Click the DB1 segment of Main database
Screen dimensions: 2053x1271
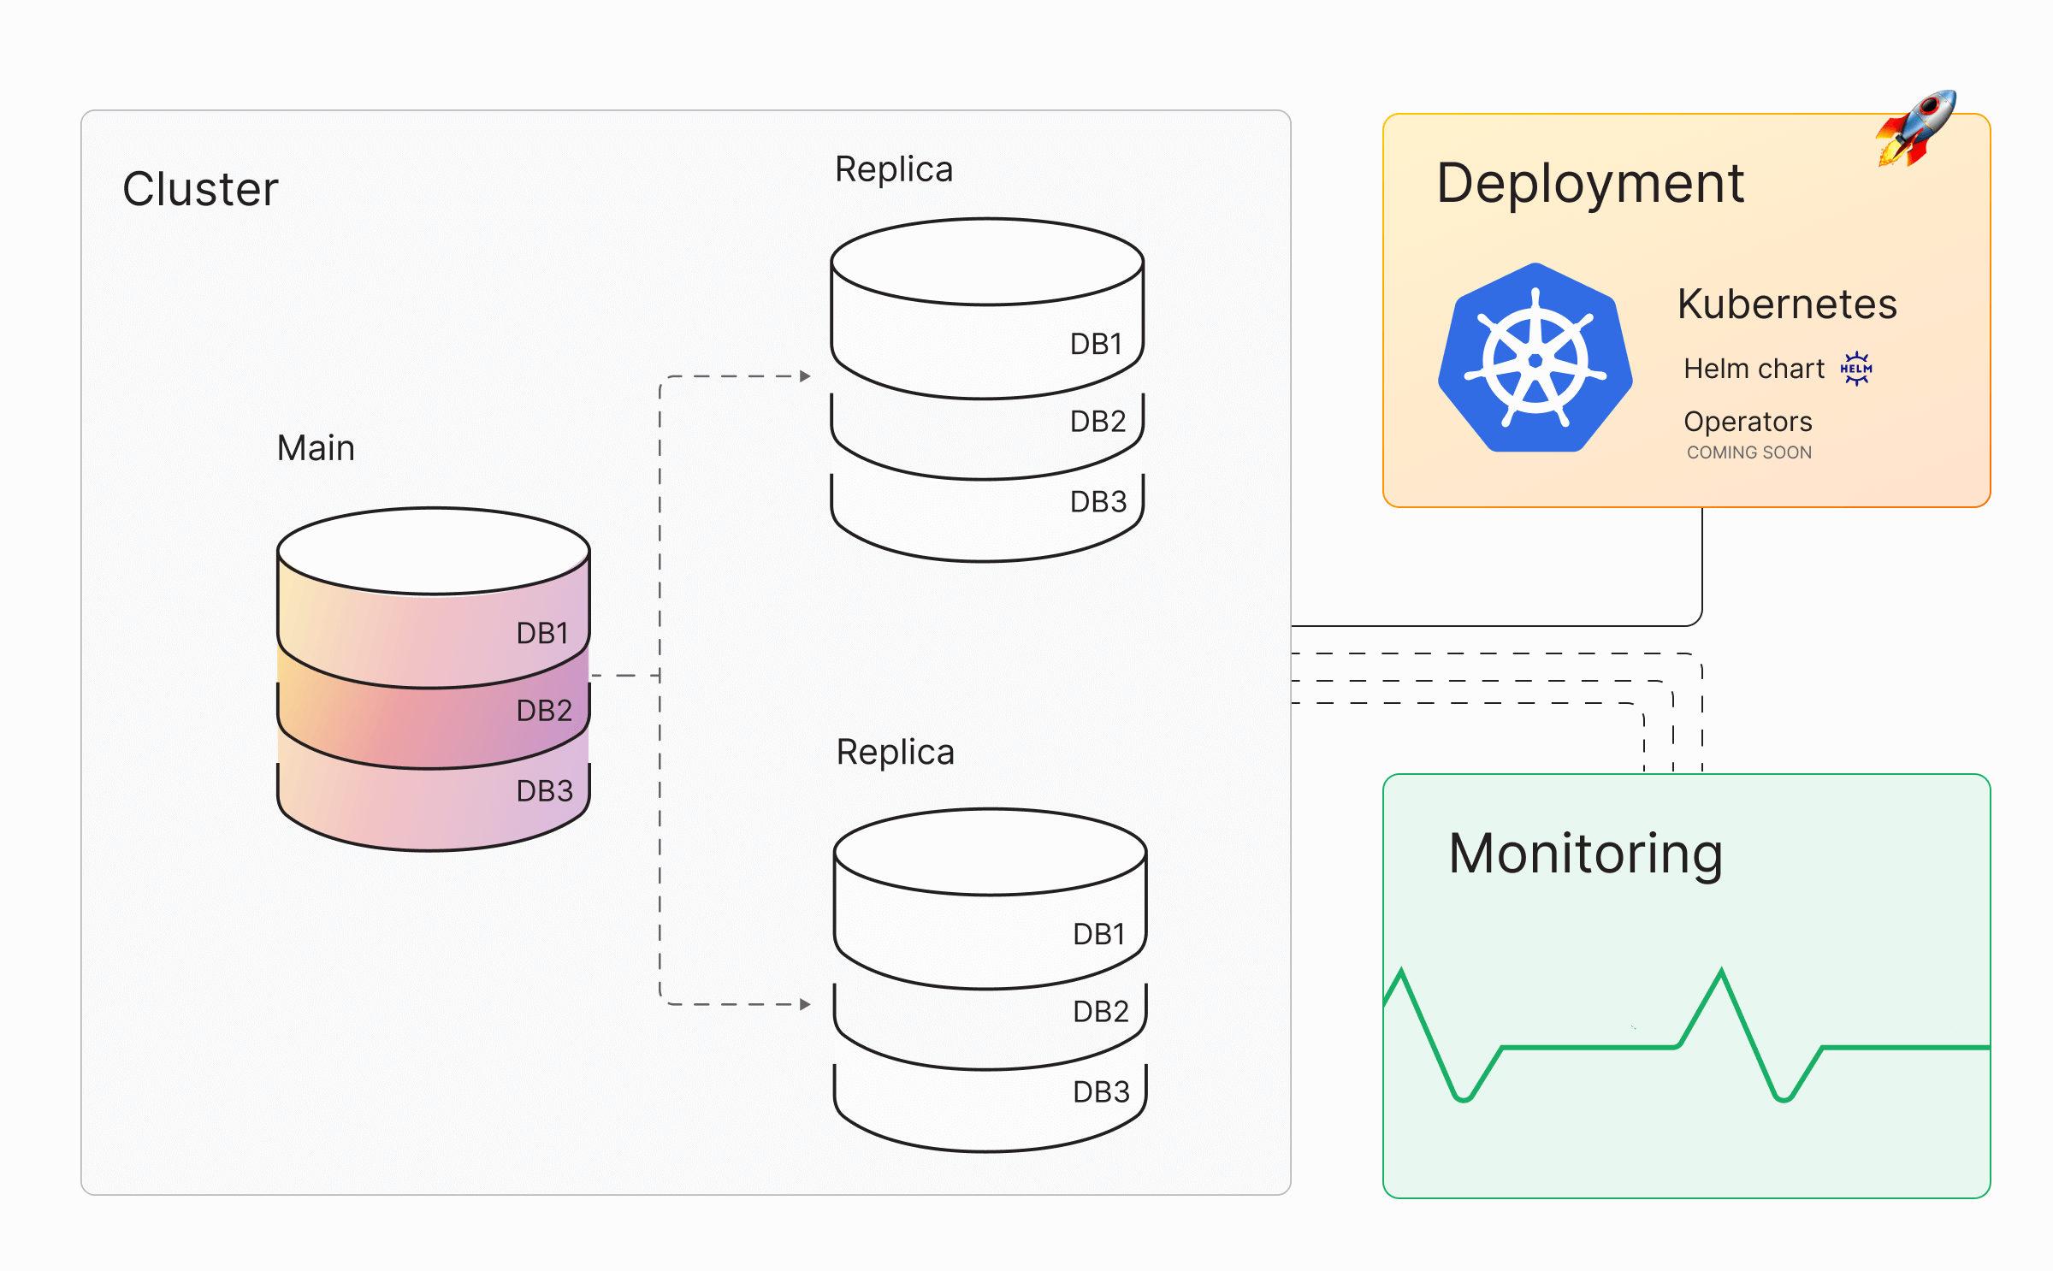(541, 631)
